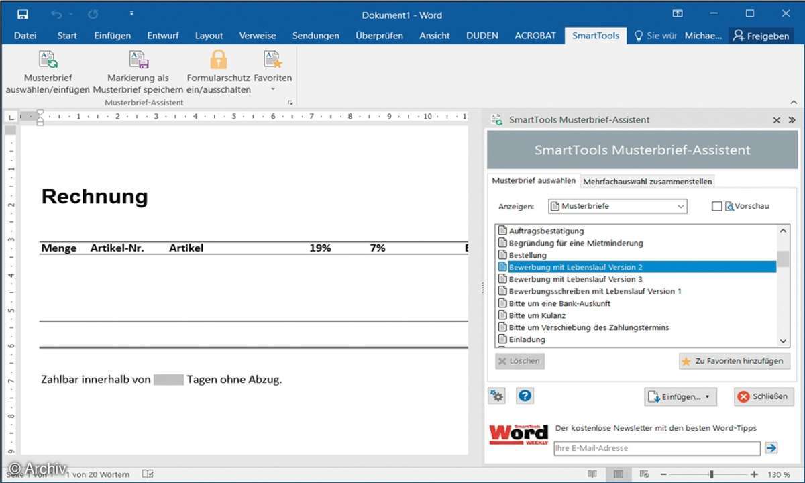This screenshot has height=483, width=805.
Task: Open the Anzeigen Musterbriefe combo box
Action: pos(618,206)
